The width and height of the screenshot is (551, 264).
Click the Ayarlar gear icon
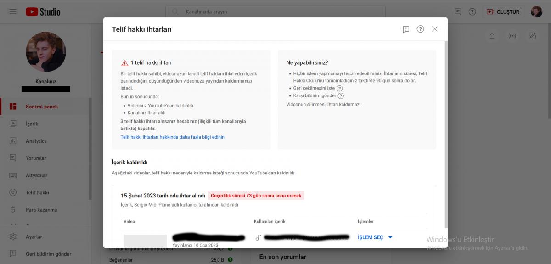point(13,237)
